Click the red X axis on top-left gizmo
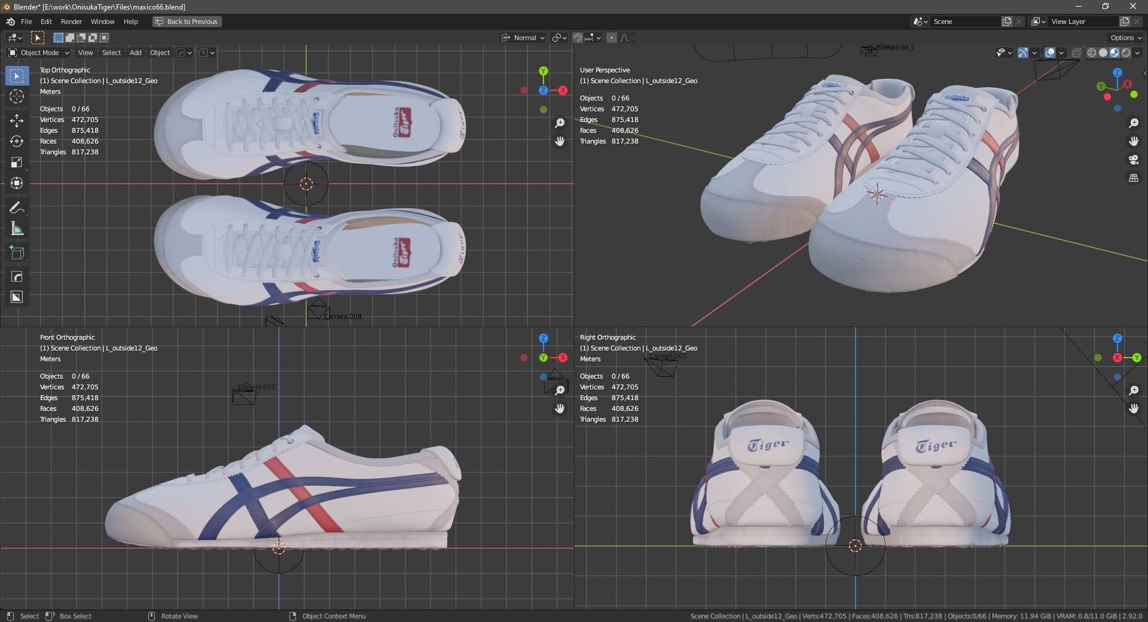 coord(563,90)
